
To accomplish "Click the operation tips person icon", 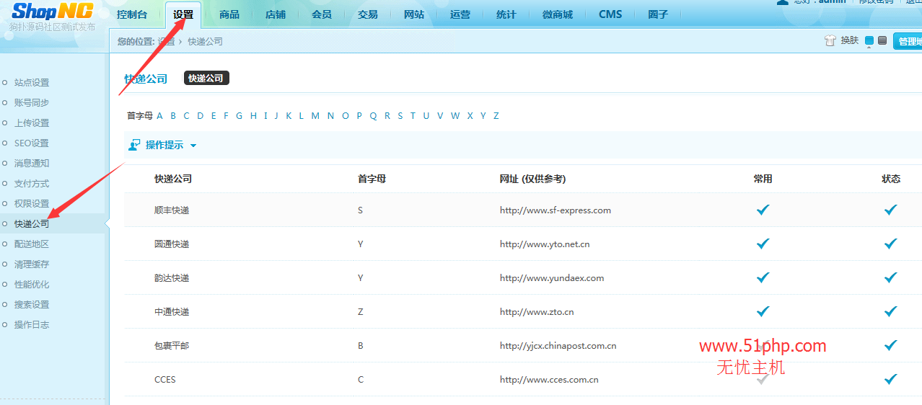I will (x=134, y=146).
